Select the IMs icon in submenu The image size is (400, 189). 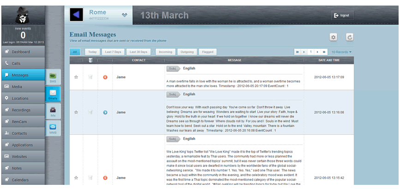pyautogui.click(x=53, y=112)
